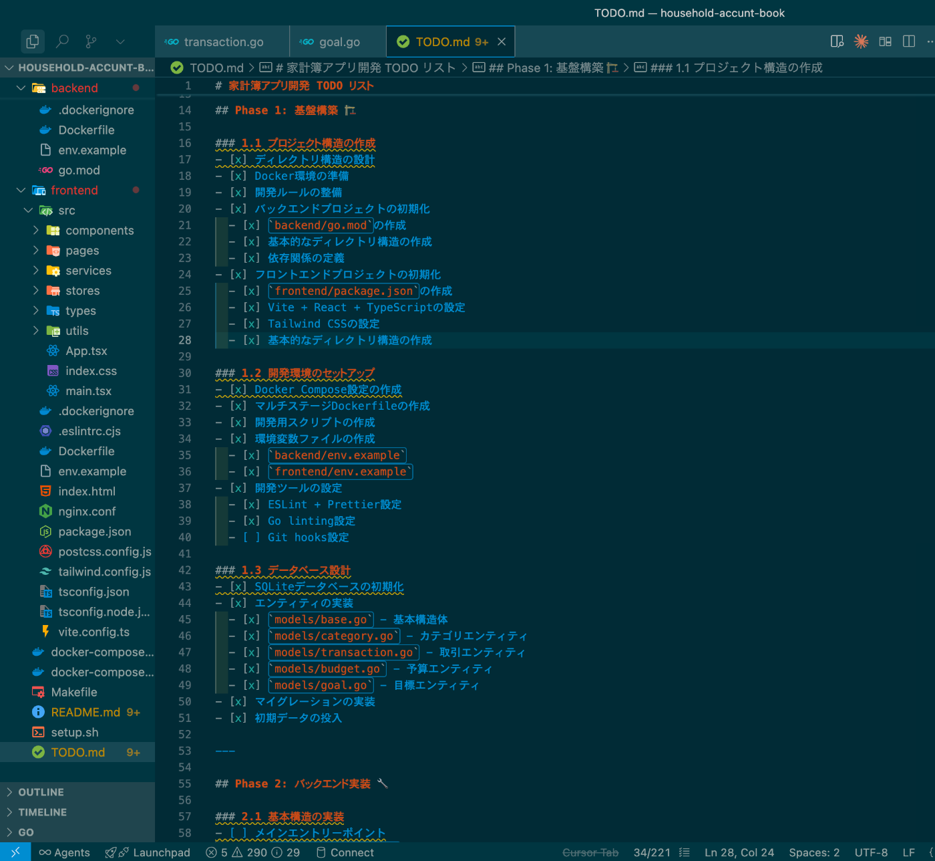935x861 pixels.
Task: Open package.json file icon
Action: pyautogui.click(x=45, y=531)
